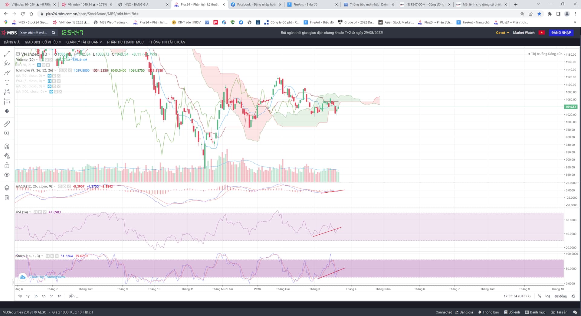The image size is (581, 316).
Task: Go to browser home page
Action: 31,14
